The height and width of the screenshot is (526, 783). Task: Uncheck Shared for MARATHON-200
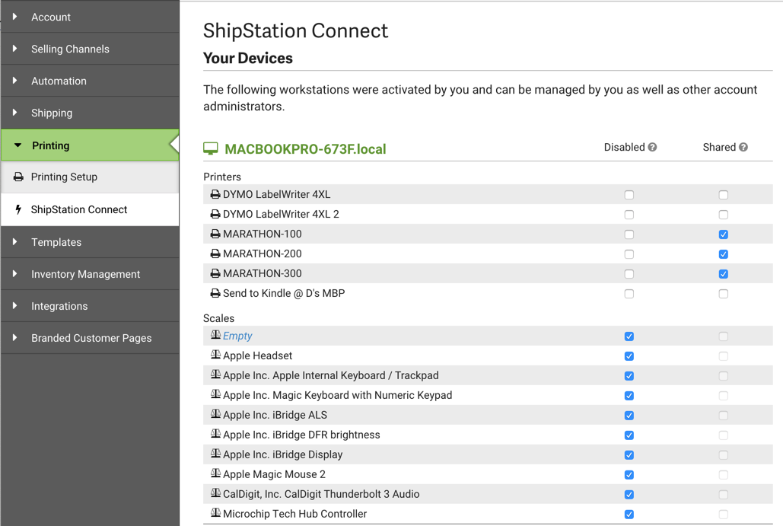(x=723, y=253)
